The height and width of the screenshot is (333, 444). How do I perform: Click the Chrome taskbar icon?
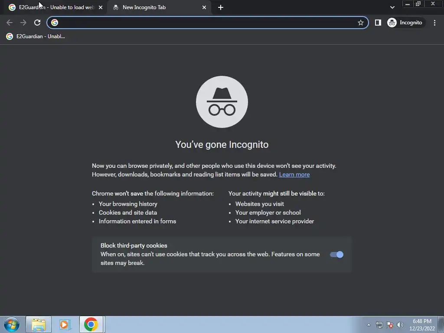tap(91, 324)
